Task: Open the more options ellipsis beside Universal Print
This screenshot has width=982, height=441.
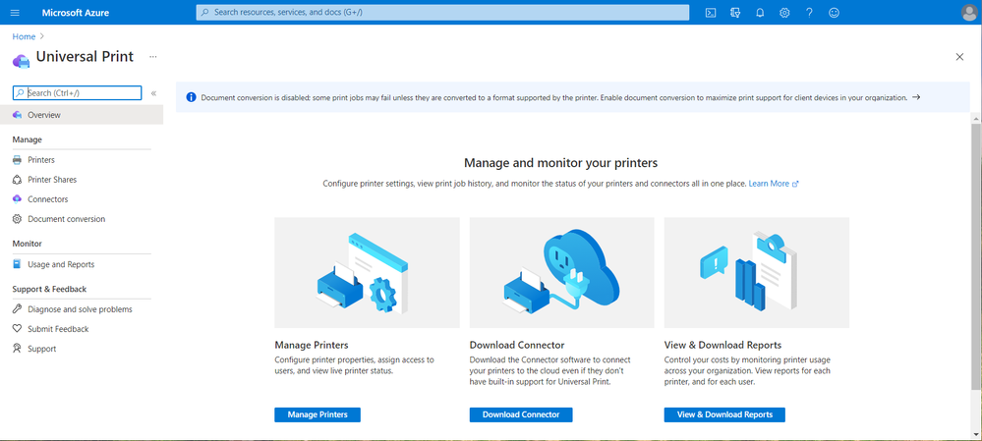Action: 152,57
